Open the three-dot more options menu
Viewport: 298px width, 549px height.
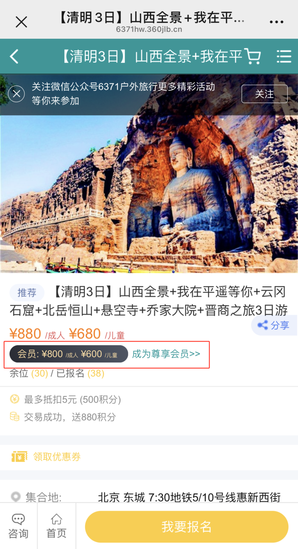[276, 22]
